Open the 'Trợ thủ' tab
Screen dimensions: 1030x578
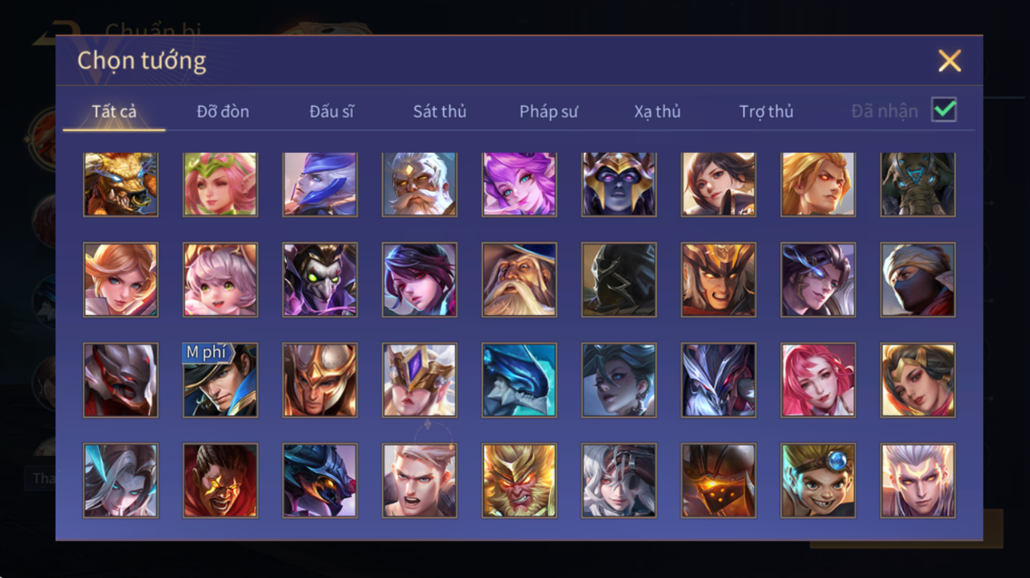(766, 112)
